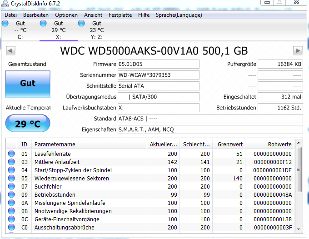The width and height of the screenshot is (309, 239).
Task: Click the SMART list scroll down arrow
Action: 299,229
